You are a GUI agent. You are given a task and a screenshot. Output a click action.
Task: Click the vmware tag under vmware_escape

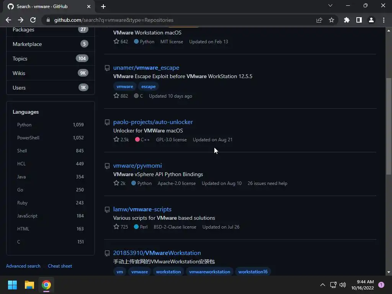[x=125, y=87]
